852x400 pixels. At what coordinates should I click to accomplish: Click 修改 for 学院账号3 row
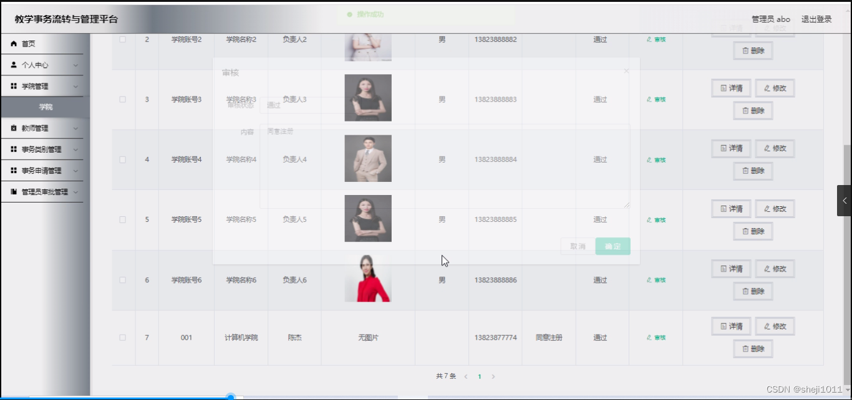[775, 88]
